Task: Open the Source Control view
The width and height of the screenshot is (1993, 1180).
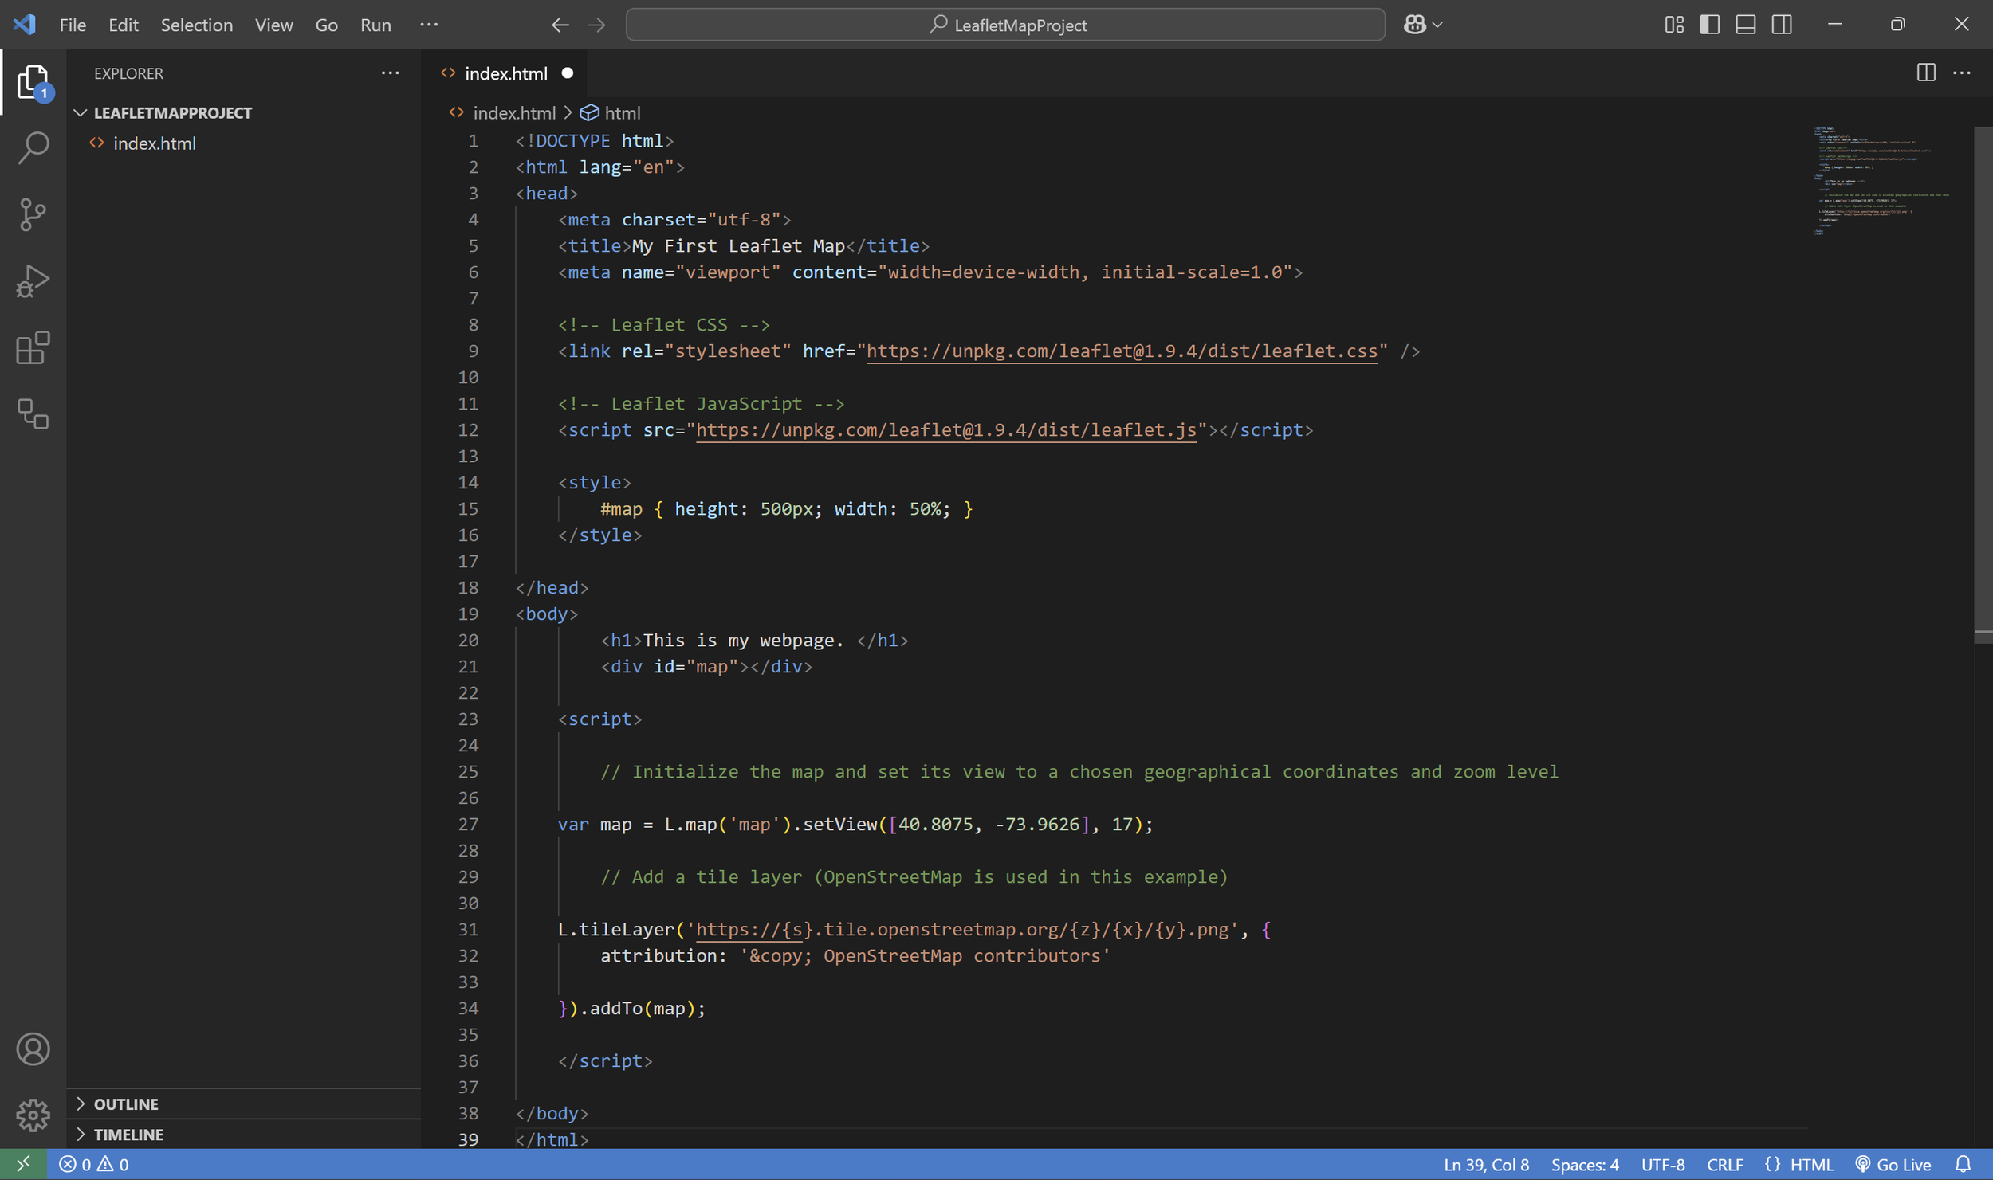Action: pos(33,214)
